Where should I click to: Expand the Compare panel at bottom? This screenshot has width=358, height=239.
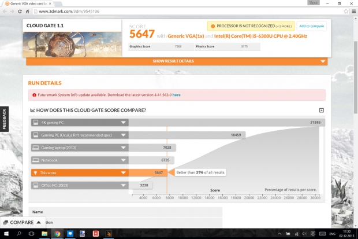(x=23, y=222)
